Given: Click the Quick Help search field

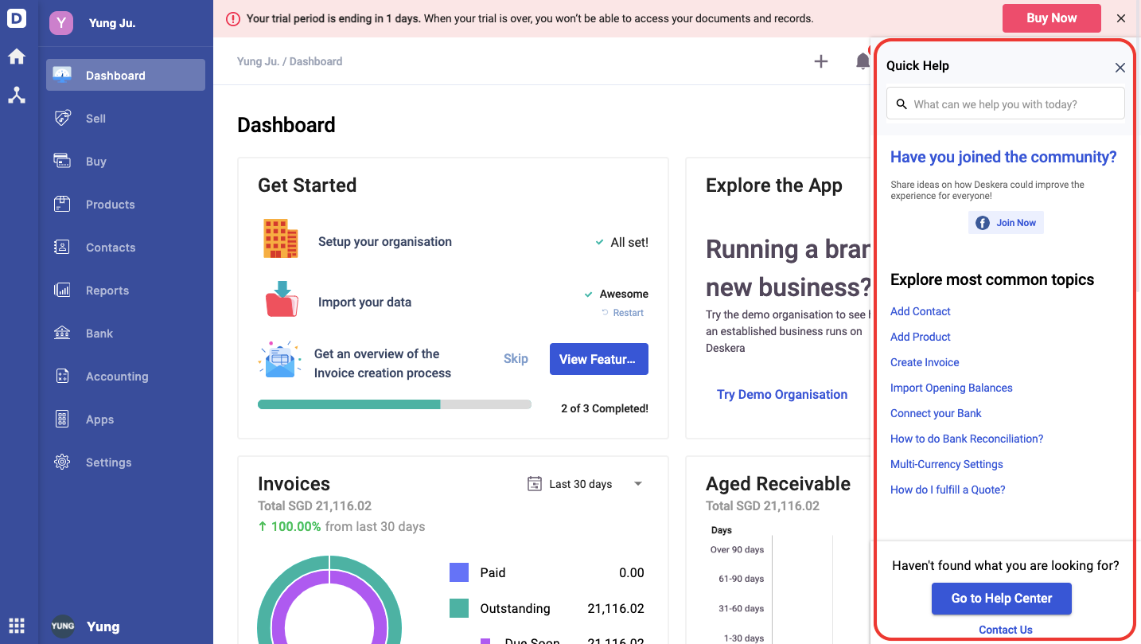Looking at the screenshot, I should coord(1006,103).
